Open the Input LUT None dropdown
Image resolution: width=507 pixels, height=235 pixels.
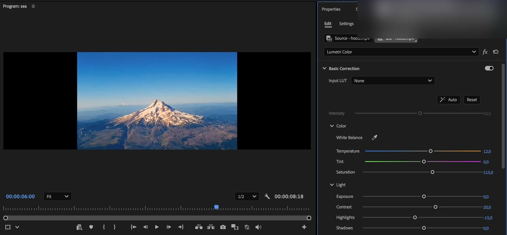393,81
